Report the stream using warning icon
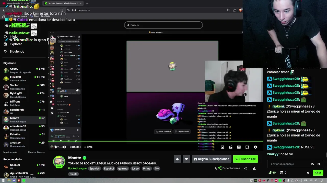 click(x=254, y=168)
